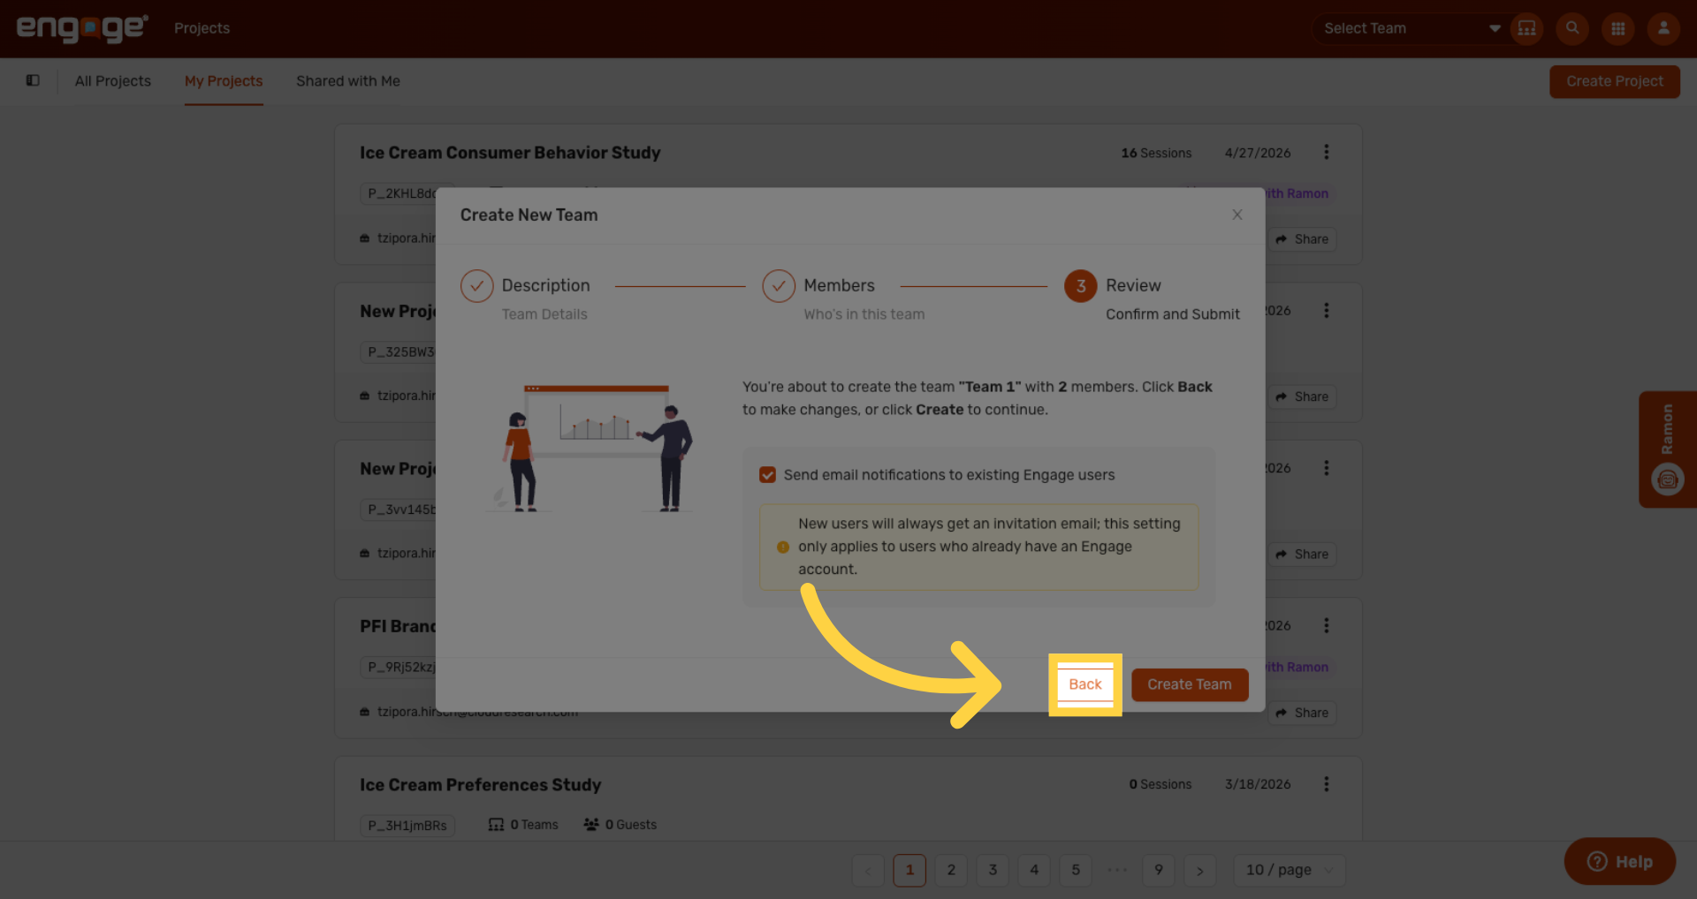The image size is (1697, 899).
Task: Open Ice Cream Consumer Behavior Study project
Action: [510, 153]
